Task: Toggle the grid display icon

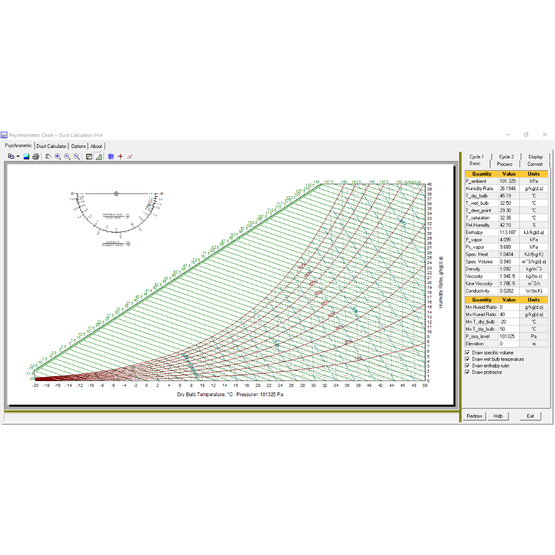Action: click(x=111, y=157)
